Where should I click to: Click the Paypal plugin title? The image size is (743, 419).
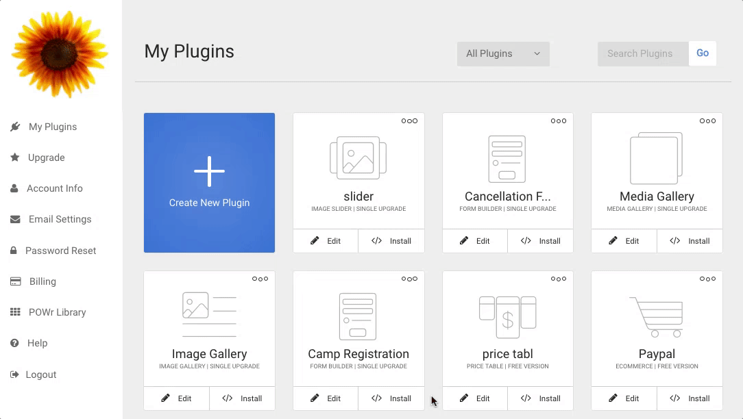pyautogui.click(x=657, y=354)
